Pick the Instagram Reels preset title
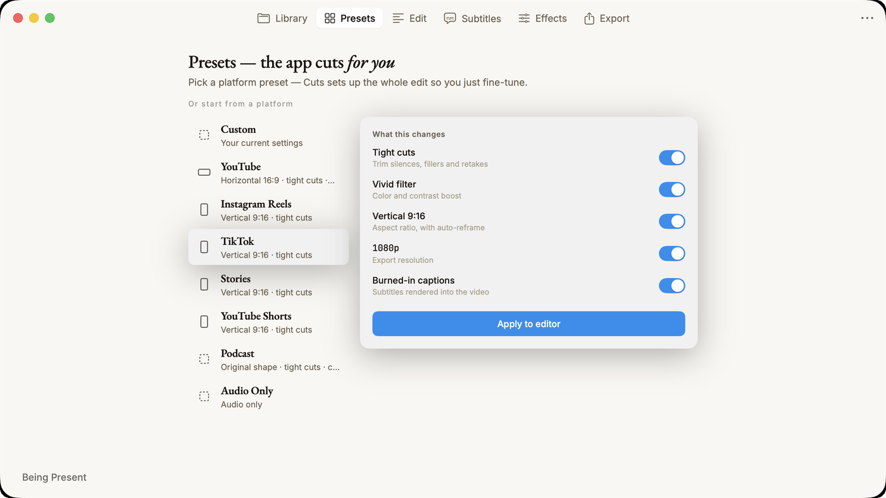 [x=256, y=204]
